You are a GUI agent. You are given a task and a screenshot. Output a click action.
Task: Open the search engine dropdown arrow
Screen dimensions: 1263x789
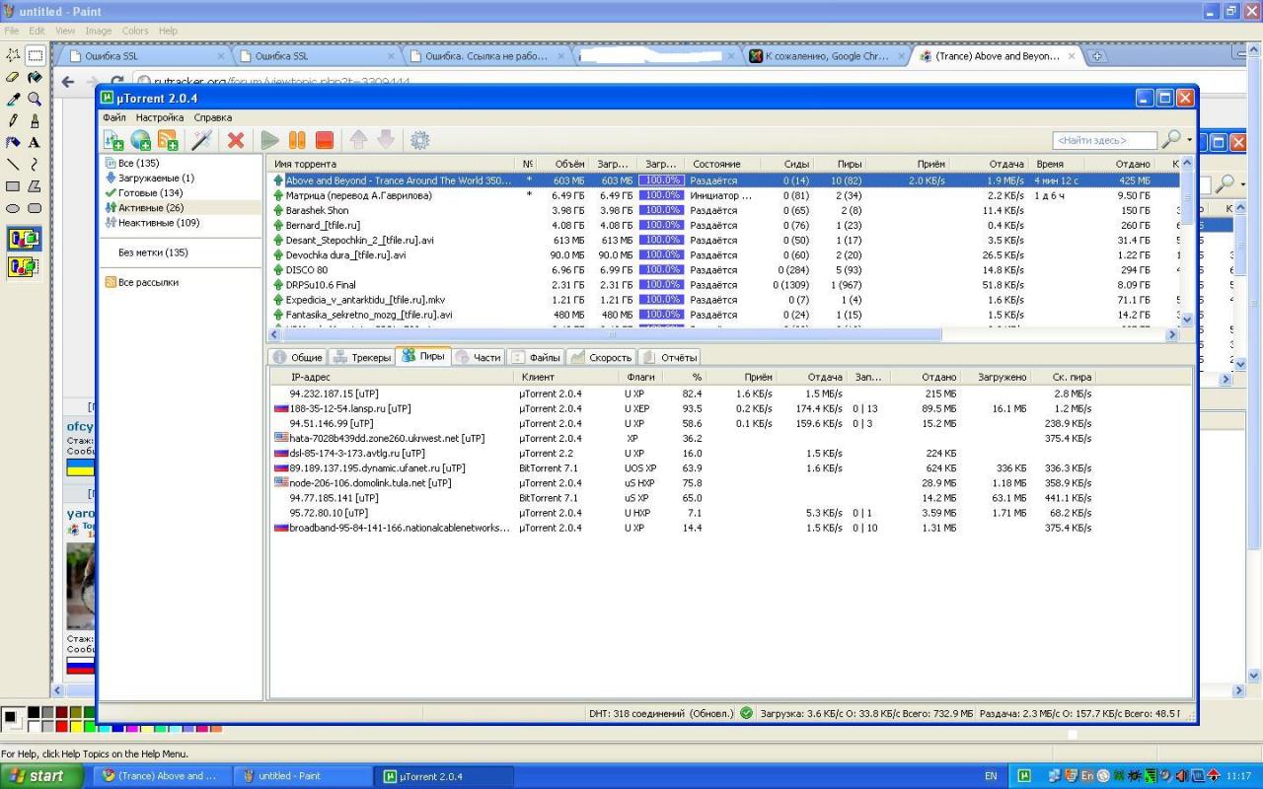point(1189,140)
